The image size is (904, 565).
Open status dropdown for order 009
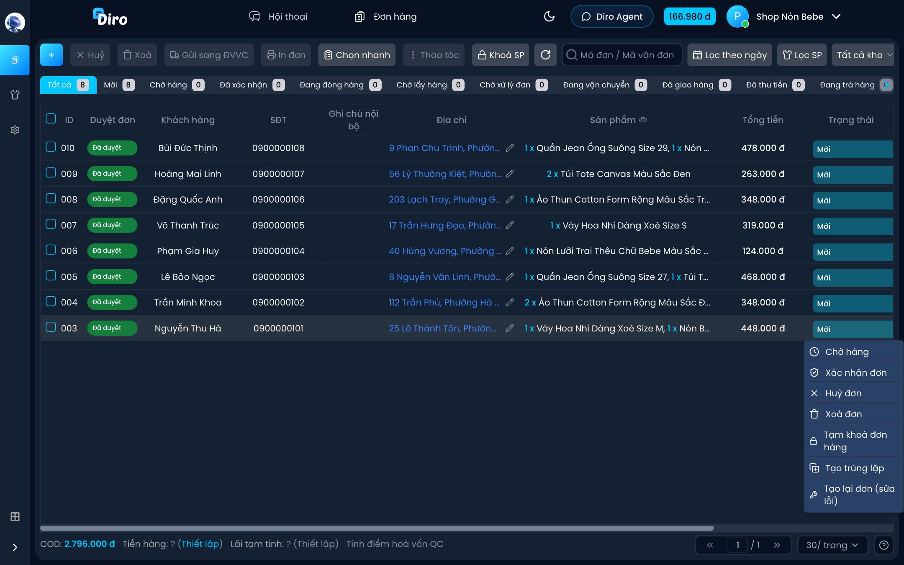(853, 175)
